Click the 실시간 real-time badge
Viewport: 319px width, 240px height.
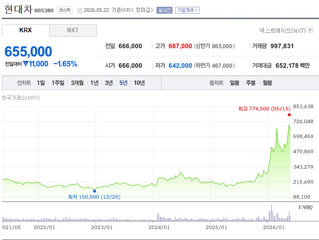point(164,10)
